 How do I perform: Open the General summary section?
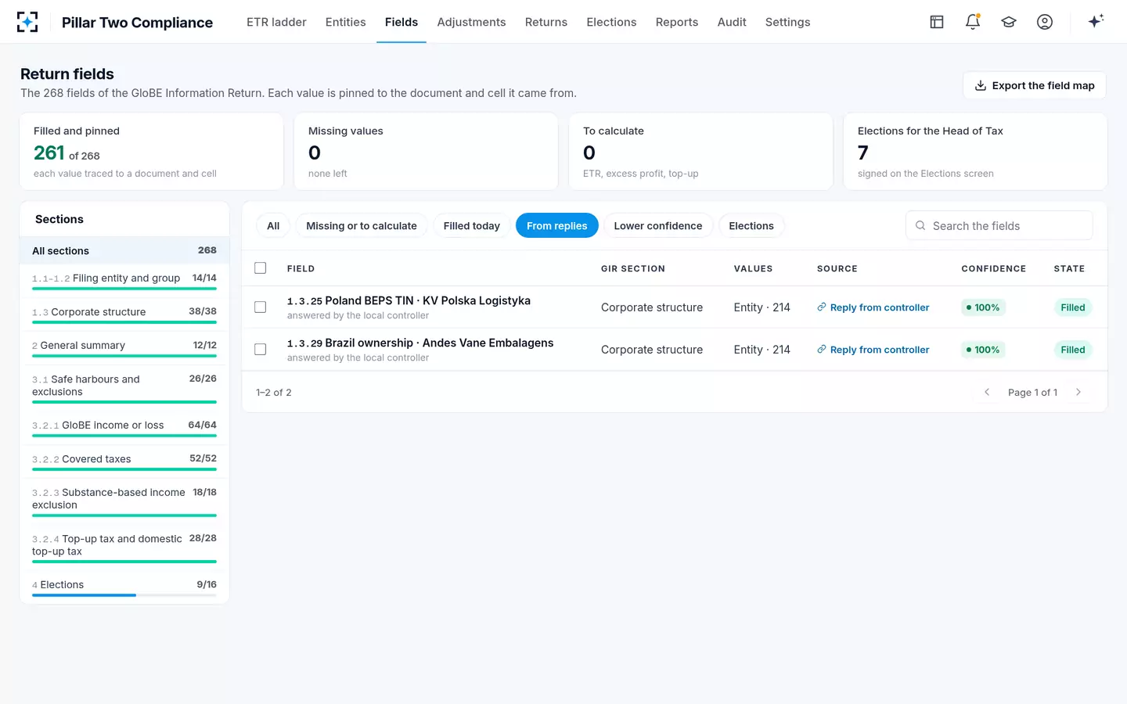pyautogui.click(x=124, y=348)
